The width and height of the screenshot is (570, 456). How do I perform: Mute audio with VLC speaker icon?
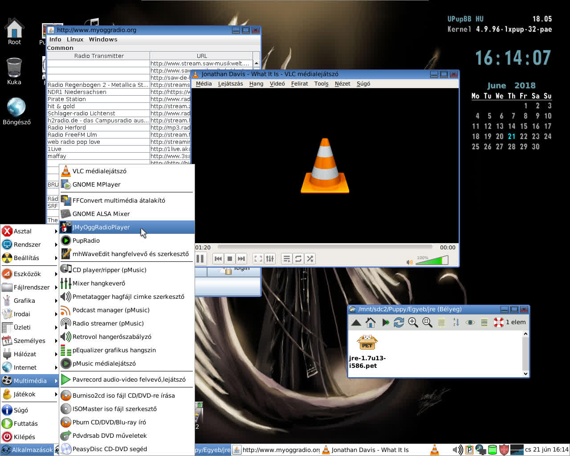[410, 262]
